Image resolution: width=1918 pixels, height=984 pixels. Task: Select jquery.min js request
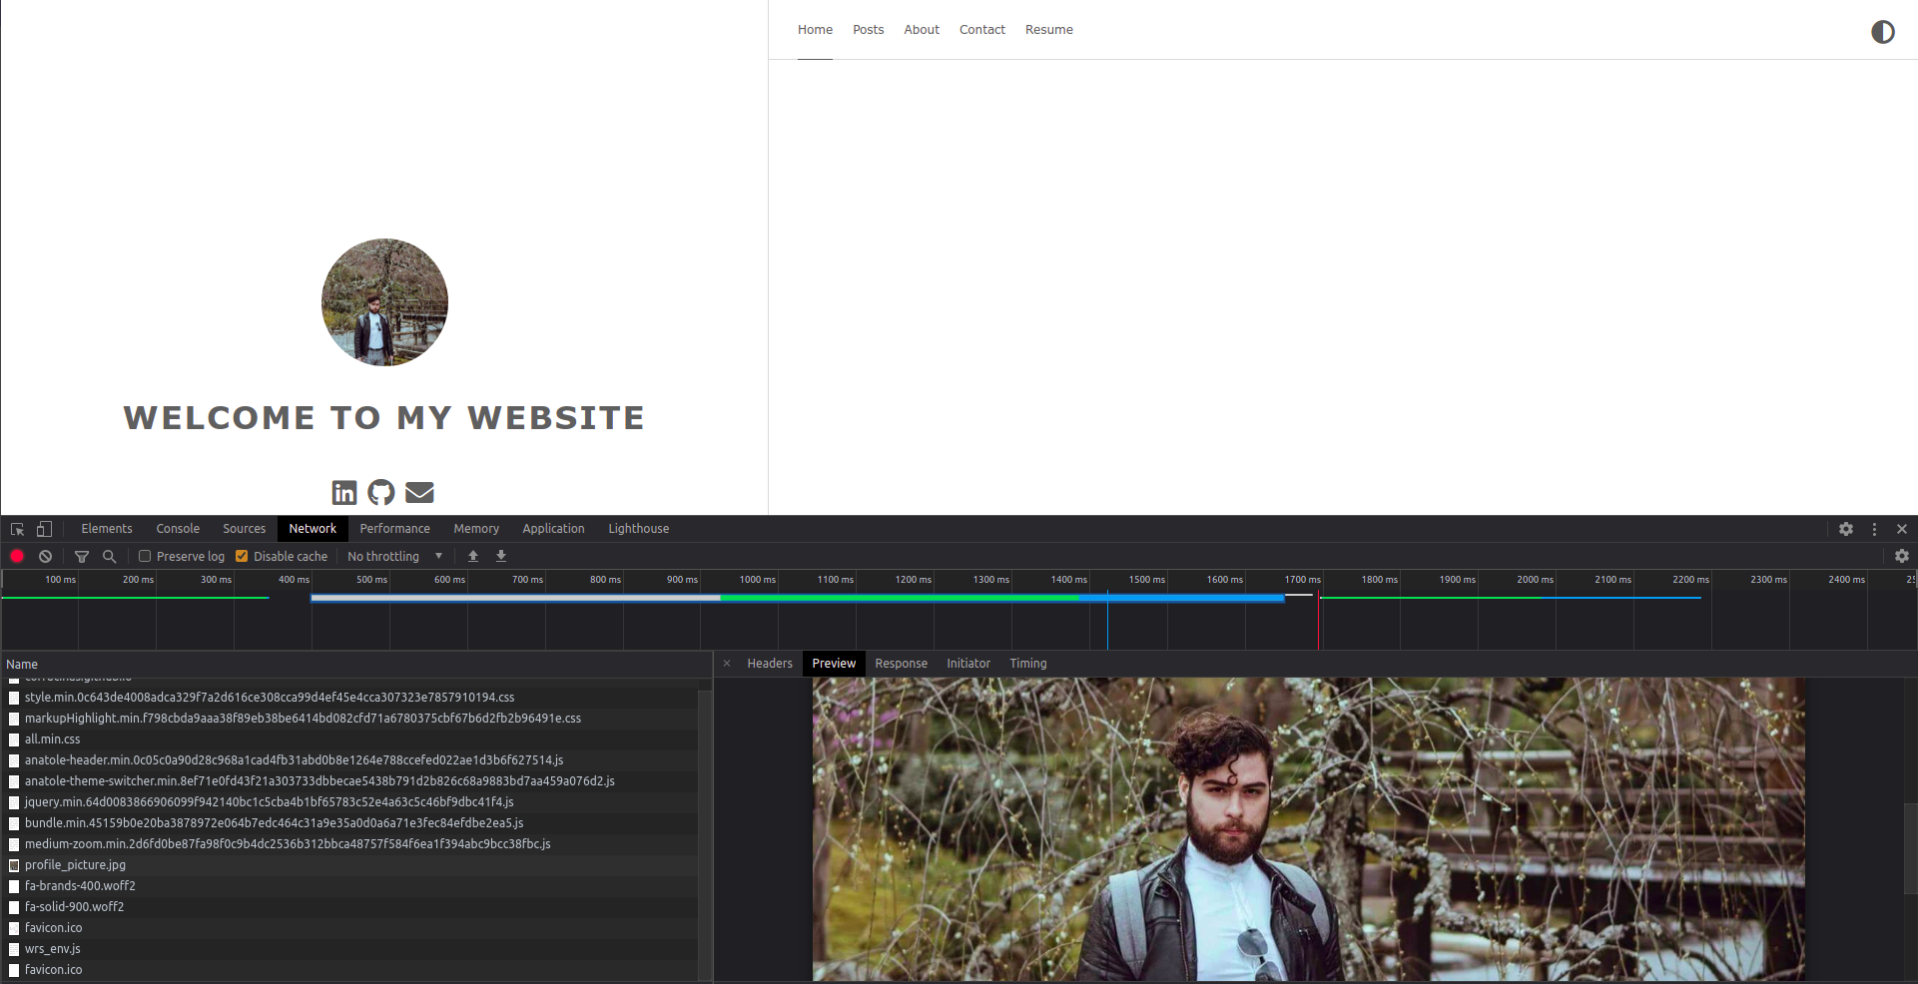point(349,802)
